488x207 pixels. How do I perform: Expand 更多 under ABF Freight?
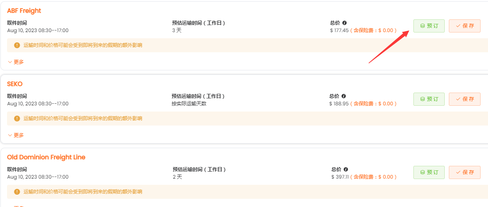coord(16,62)
